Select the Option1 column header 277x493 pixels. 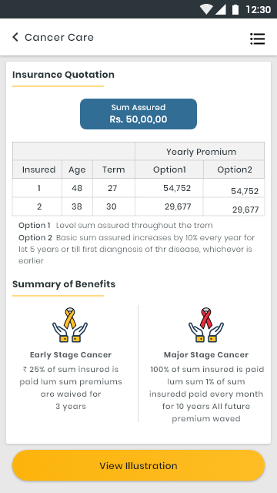tap(169, 169)
